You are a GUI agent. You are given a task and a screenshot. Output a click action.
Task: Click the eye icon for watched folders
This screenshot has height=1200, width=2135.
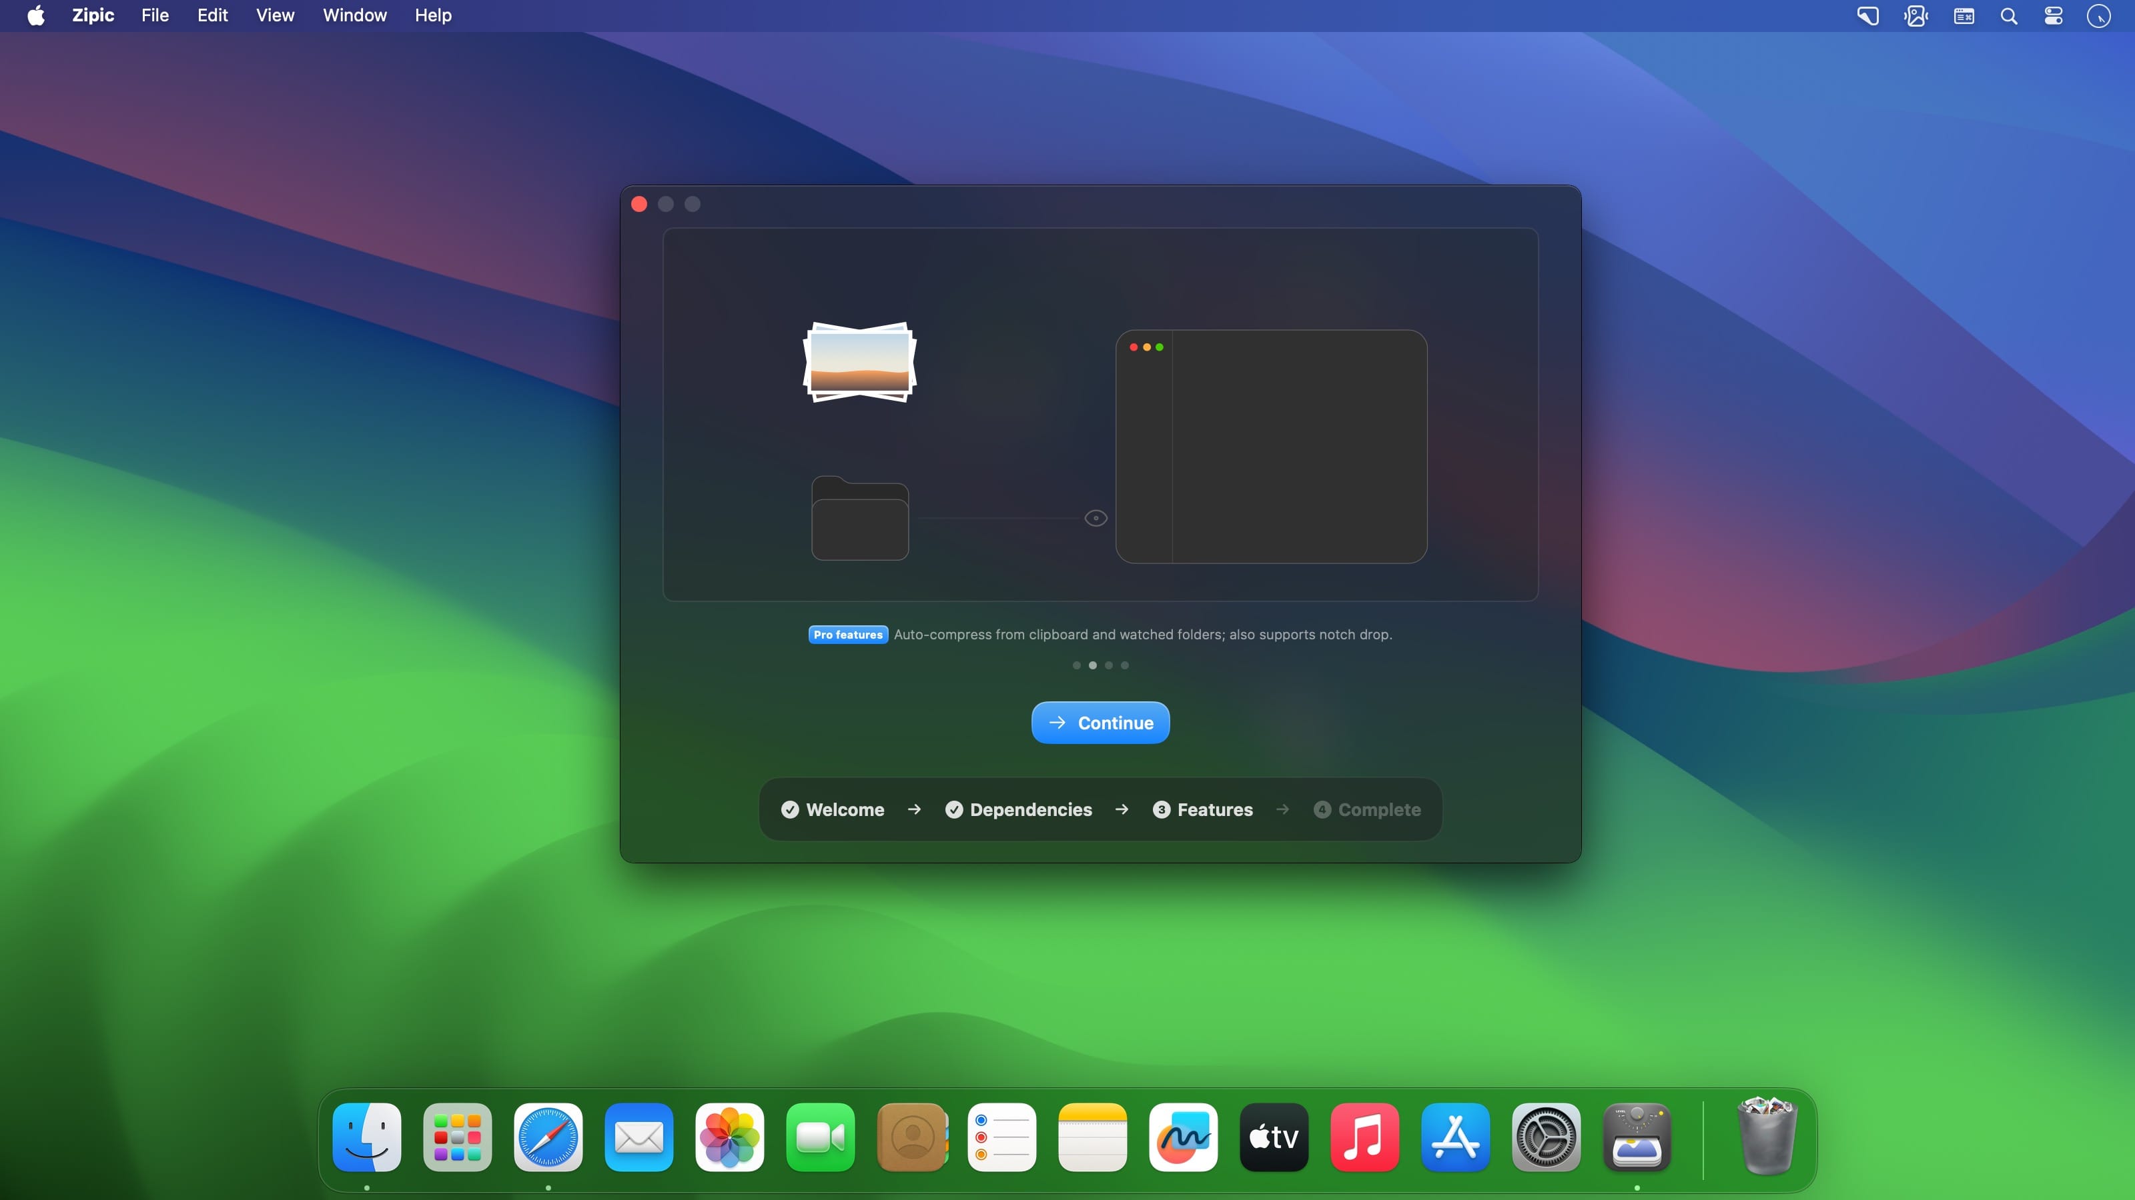tap(1096, 519)
